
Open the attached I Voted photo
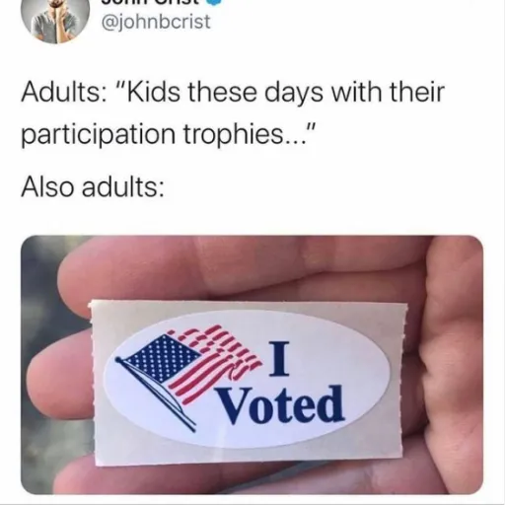(252, 365)
